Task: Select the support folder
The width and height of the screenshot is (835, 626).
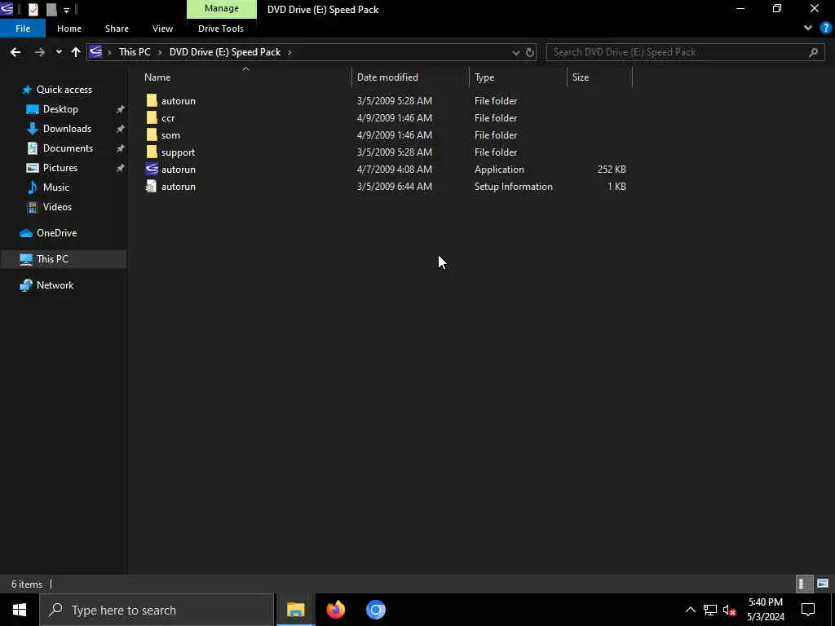Action: point(178,152)
